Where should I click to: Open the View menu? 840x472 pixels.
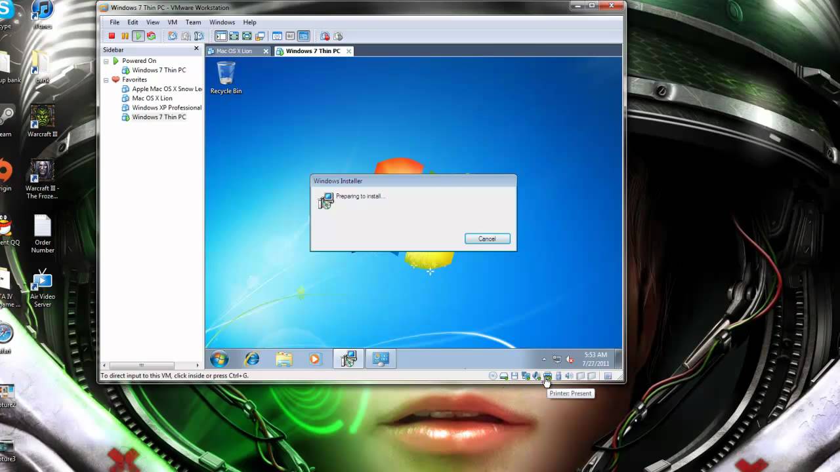coord(153,22)
